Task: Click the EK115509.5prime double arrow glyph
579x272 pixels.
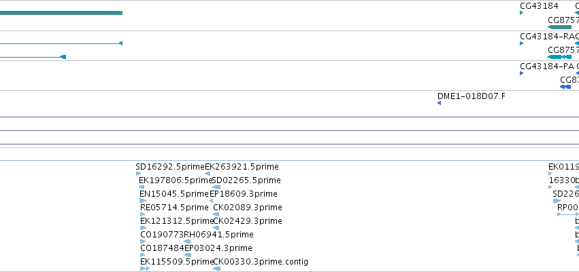Action: tap(145, 269)
